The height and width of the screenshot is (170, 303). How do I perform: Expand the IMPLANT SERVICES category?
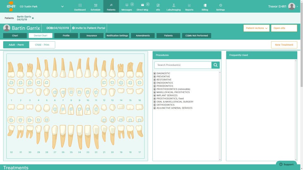[155, 95]
